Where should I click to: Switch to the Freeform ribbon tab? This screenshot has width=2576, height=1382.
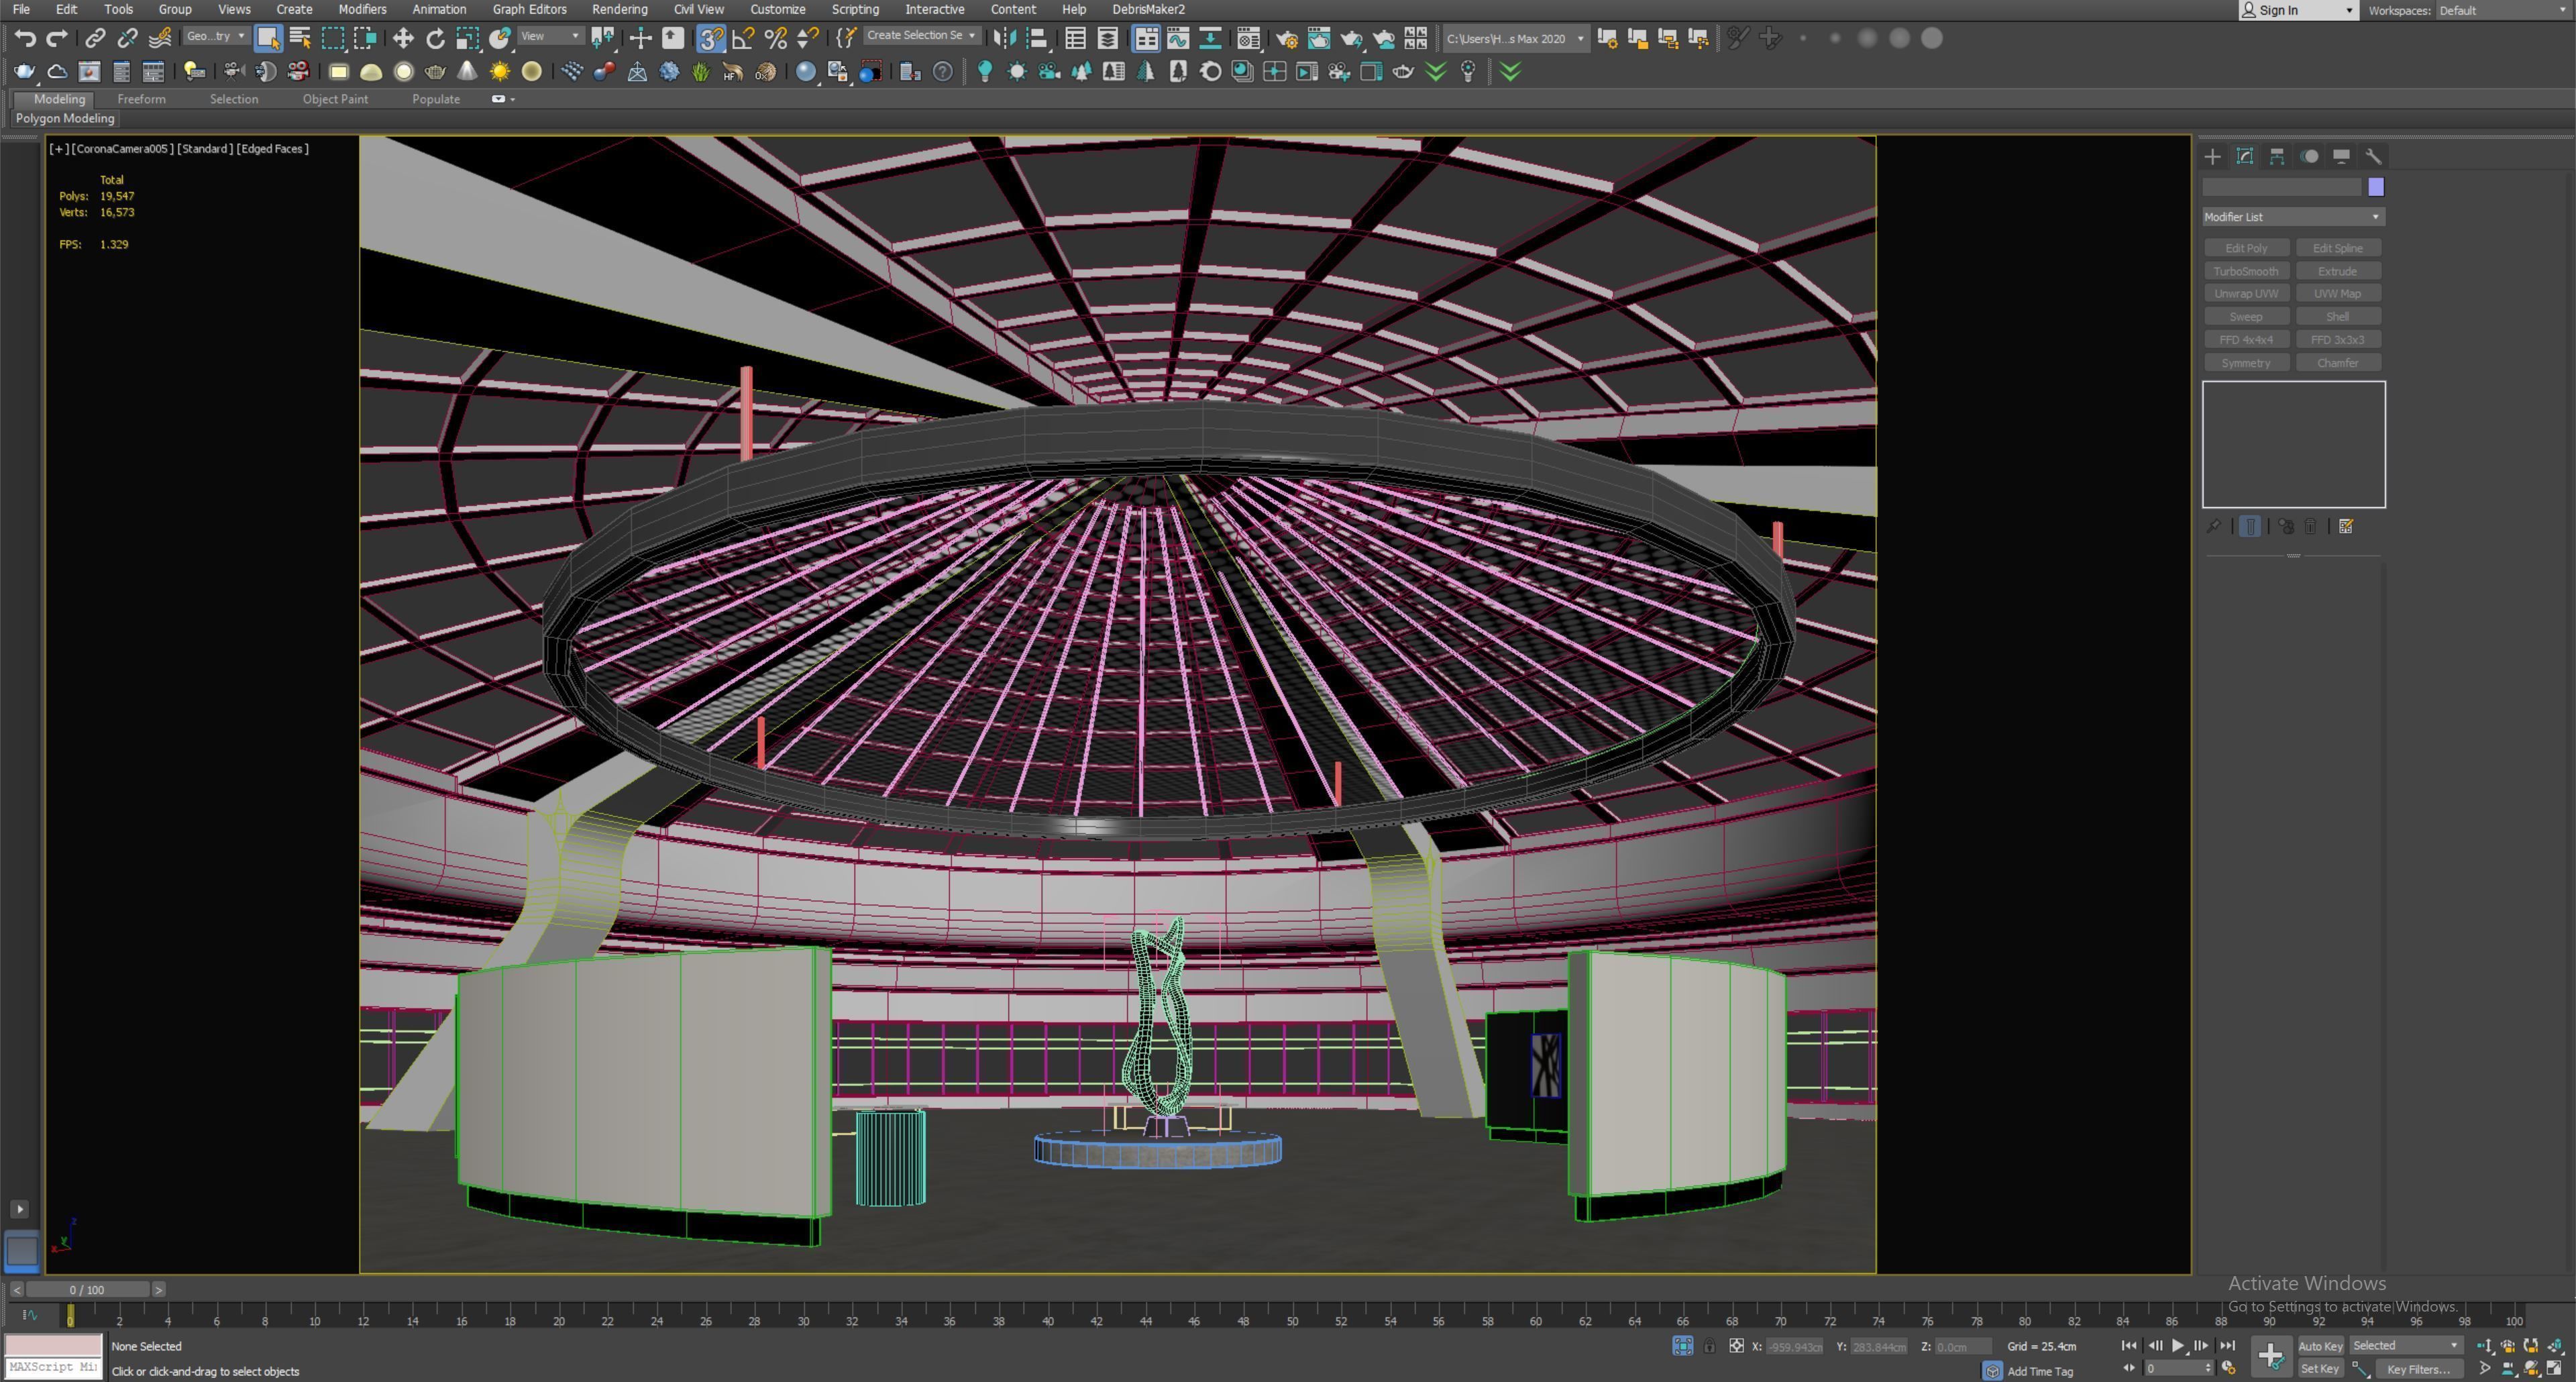pyautogui.click(x=141, y=99)
